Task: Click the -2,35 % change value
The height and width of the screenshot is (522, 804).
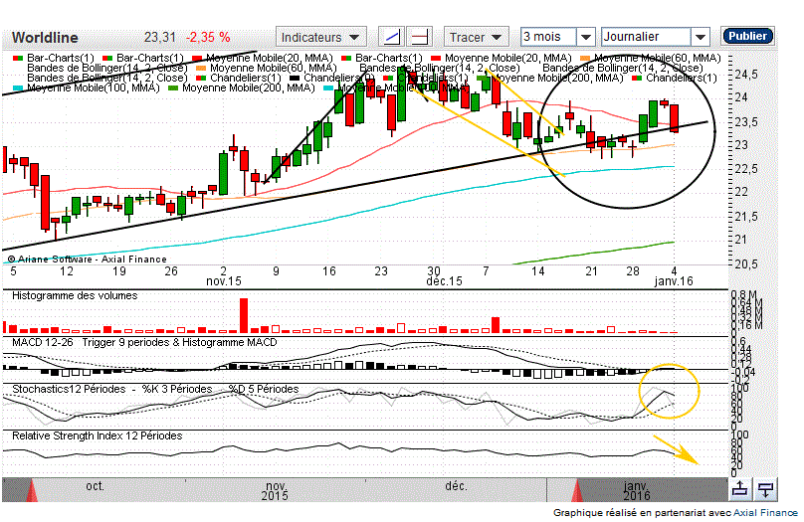Action: [x=208, y=38]
